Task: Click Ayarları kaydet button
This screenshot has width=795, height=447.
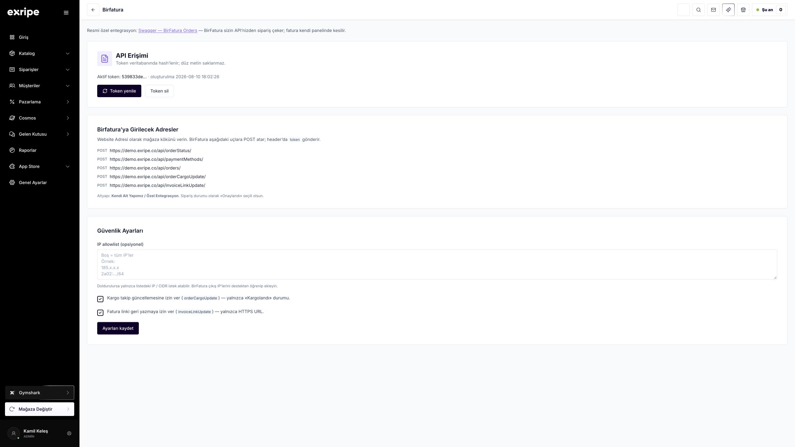Action: click(x=118, y=328)
